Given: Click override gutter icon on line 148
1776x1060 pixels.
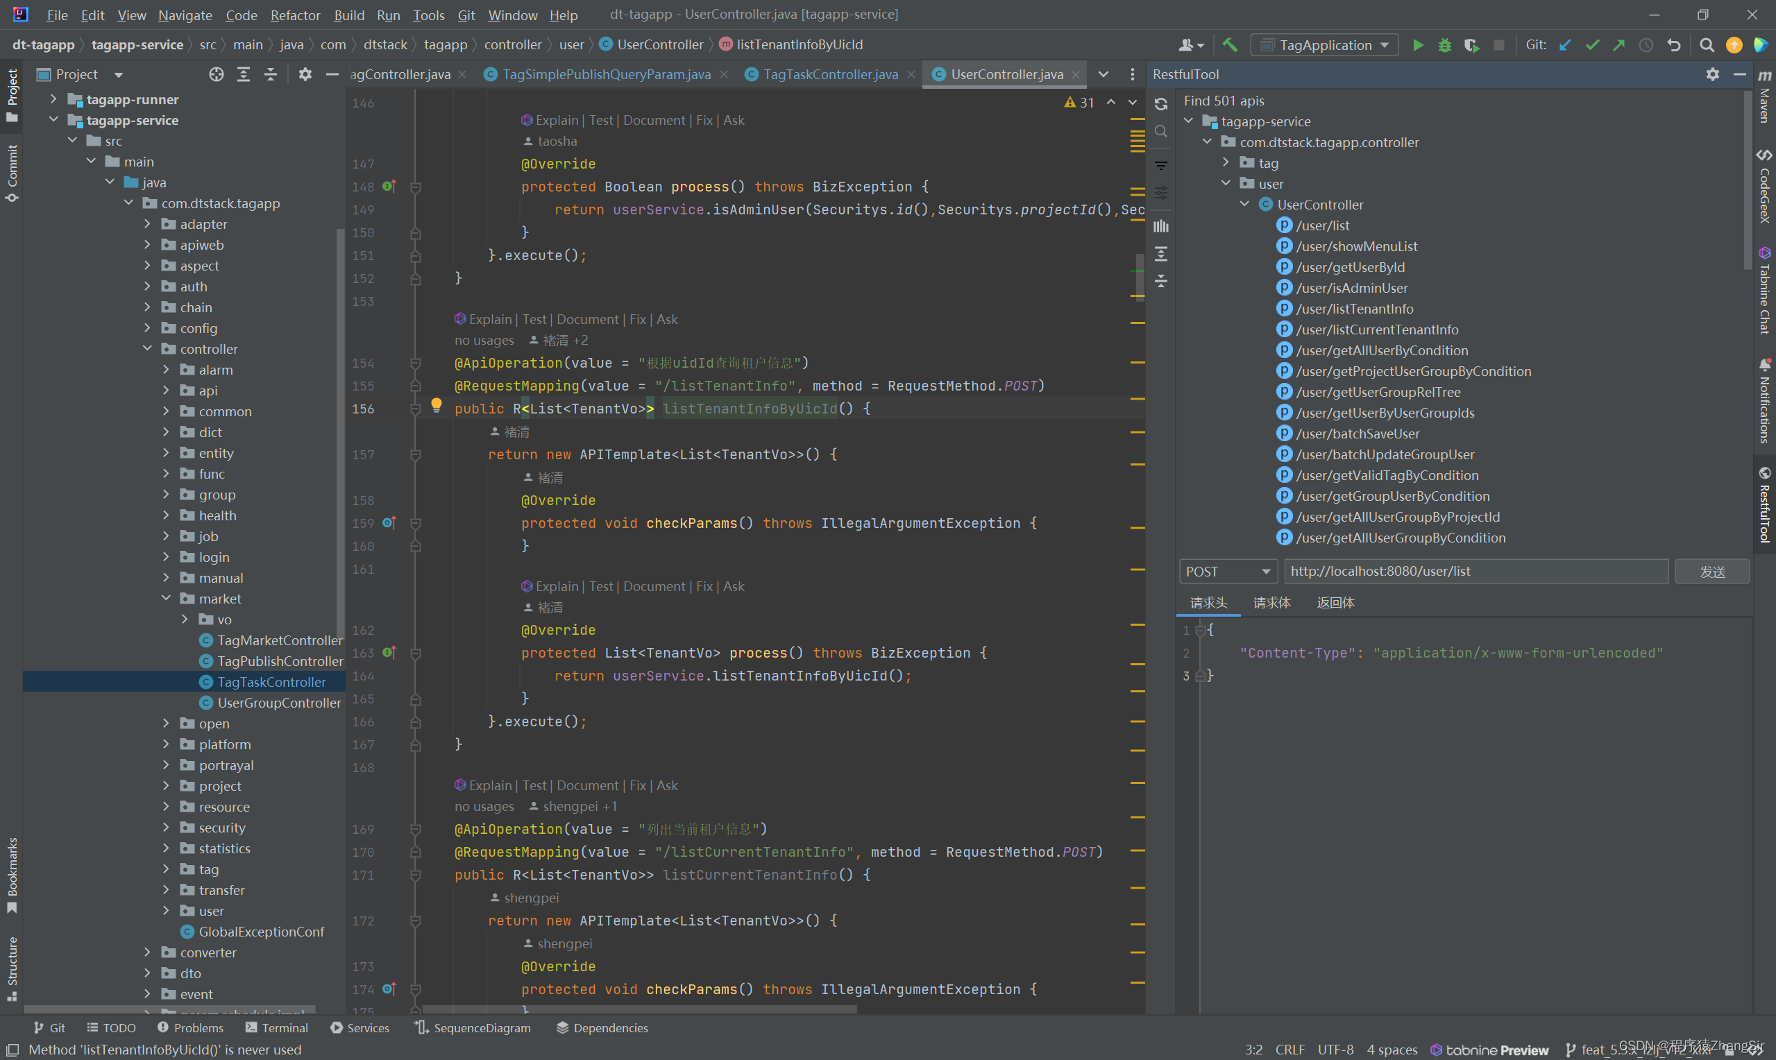Looking at the screenshot, I should point(389,187).
